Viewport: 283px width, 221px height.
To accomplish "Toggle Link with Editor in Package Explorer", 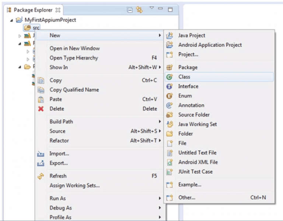I will click(140, 10).
